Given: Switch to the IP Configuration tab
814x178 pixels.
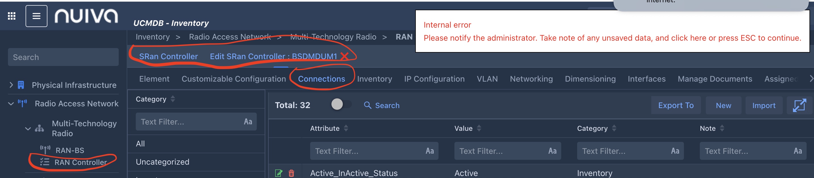Looking at the screenshot, I should click(434, 79).
